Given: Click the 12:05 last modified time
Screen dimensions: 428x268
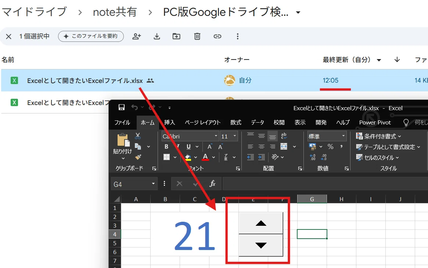Looking at the screenshot, I should pyautogui.click(x=331, y=80).
